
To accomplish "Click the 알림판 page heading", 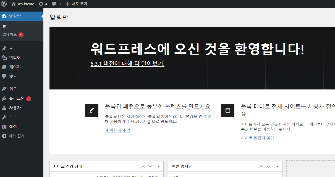I will (59, 17).
